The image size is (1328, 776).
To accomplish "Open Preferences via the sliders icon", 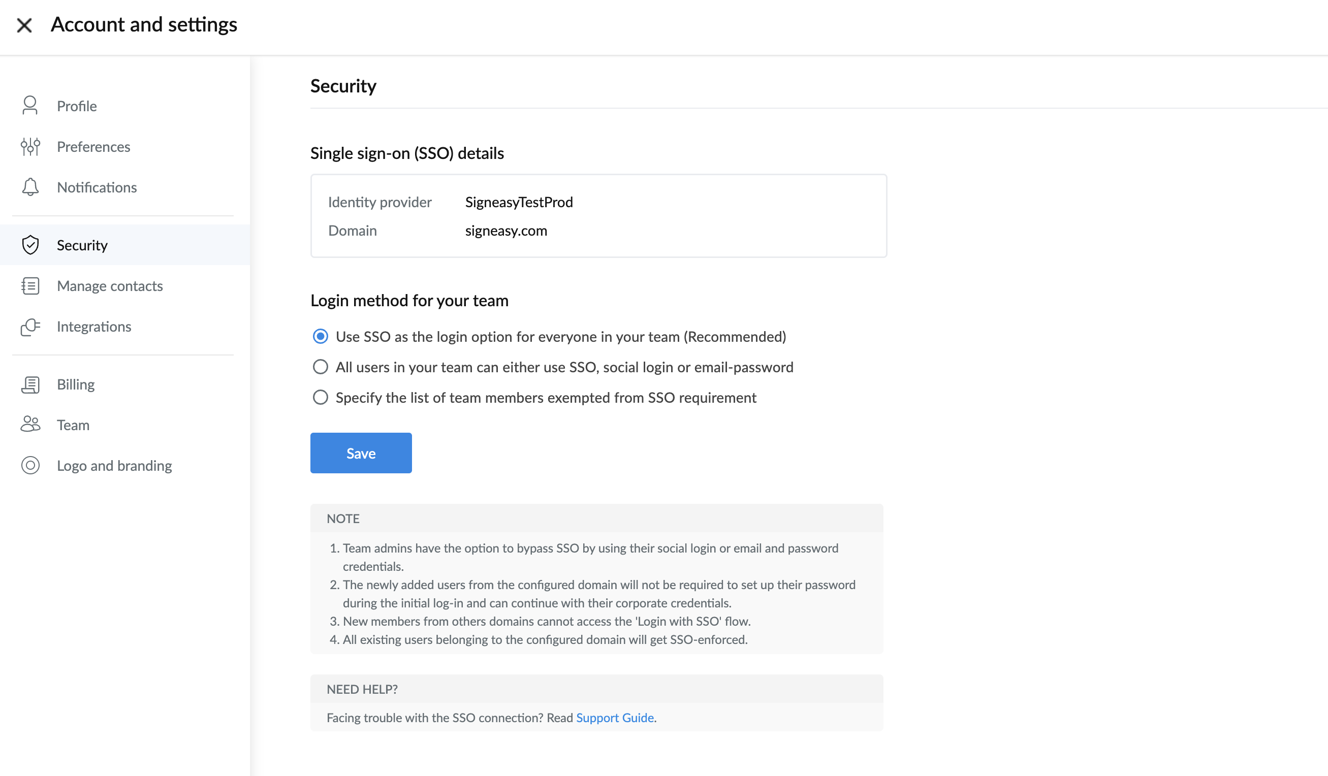I will click(x=30, y=146).
